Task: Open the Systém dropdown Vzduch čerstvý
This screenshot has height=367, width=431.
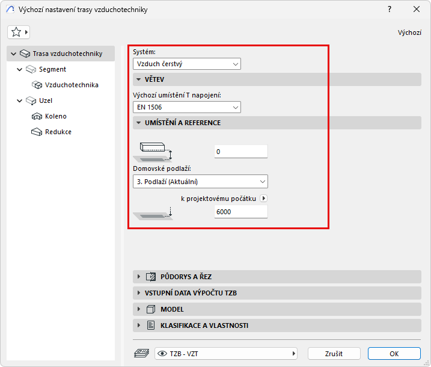Action: point(187,64)
